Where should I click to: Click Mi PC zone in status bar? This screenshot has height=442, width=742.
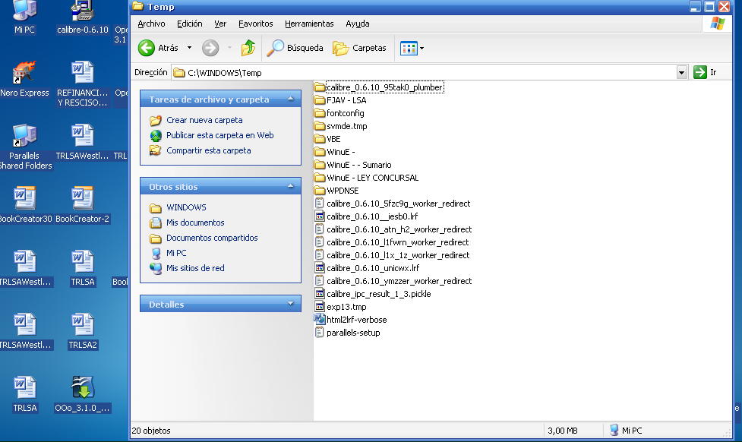(626, 431)
